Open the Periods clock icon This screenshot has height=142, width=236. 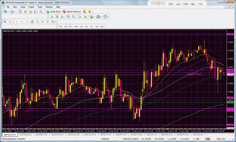[x=98, y=17]
